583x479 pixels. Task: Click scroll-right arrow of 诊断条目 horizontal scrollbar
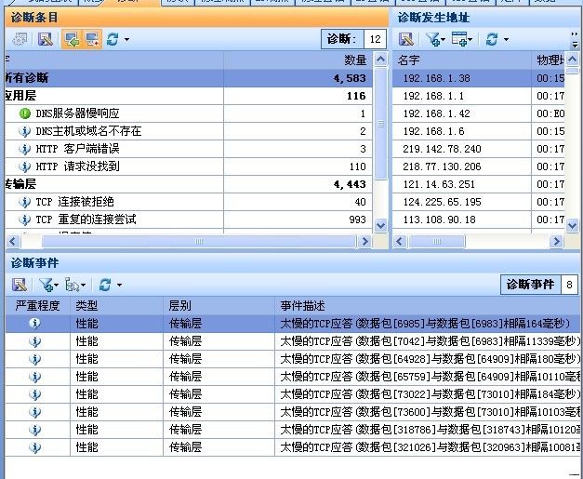tap(365, 241)
